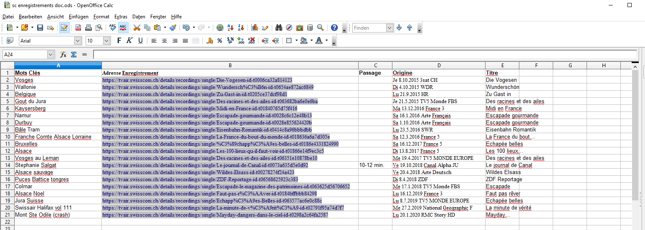Open the Navigator compass icon
This screenshot has height=230, width=645.
click(289, 28)
